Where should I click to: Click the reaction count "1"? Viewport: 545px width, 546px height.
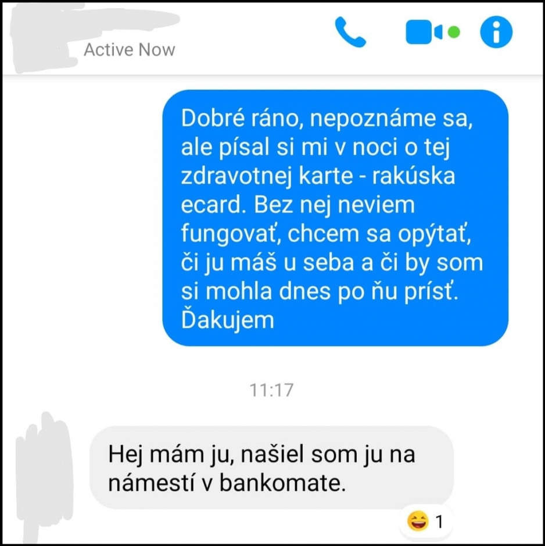tap(439, 522)
